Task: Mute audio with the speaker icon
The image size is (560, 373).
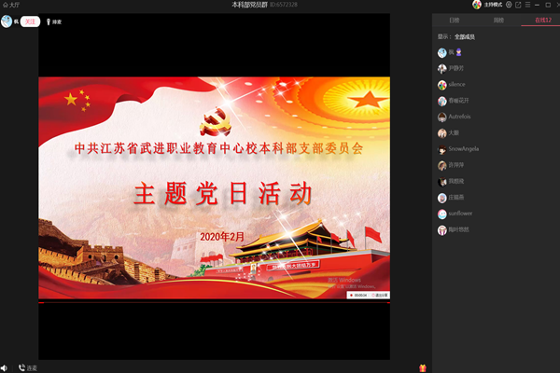Action: pos(4,367)
